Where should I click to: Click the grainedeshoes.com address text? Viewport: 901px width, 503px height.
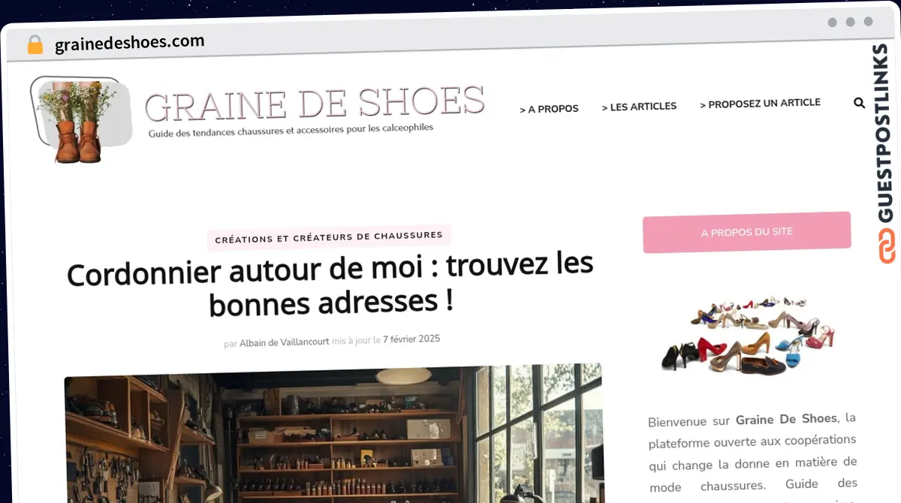pos(130,43)
